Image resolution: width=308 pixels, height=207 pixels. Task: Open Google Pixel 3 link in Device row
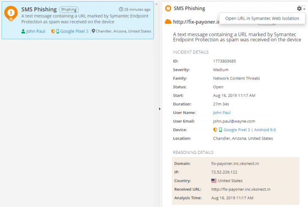tap(237, 130)
